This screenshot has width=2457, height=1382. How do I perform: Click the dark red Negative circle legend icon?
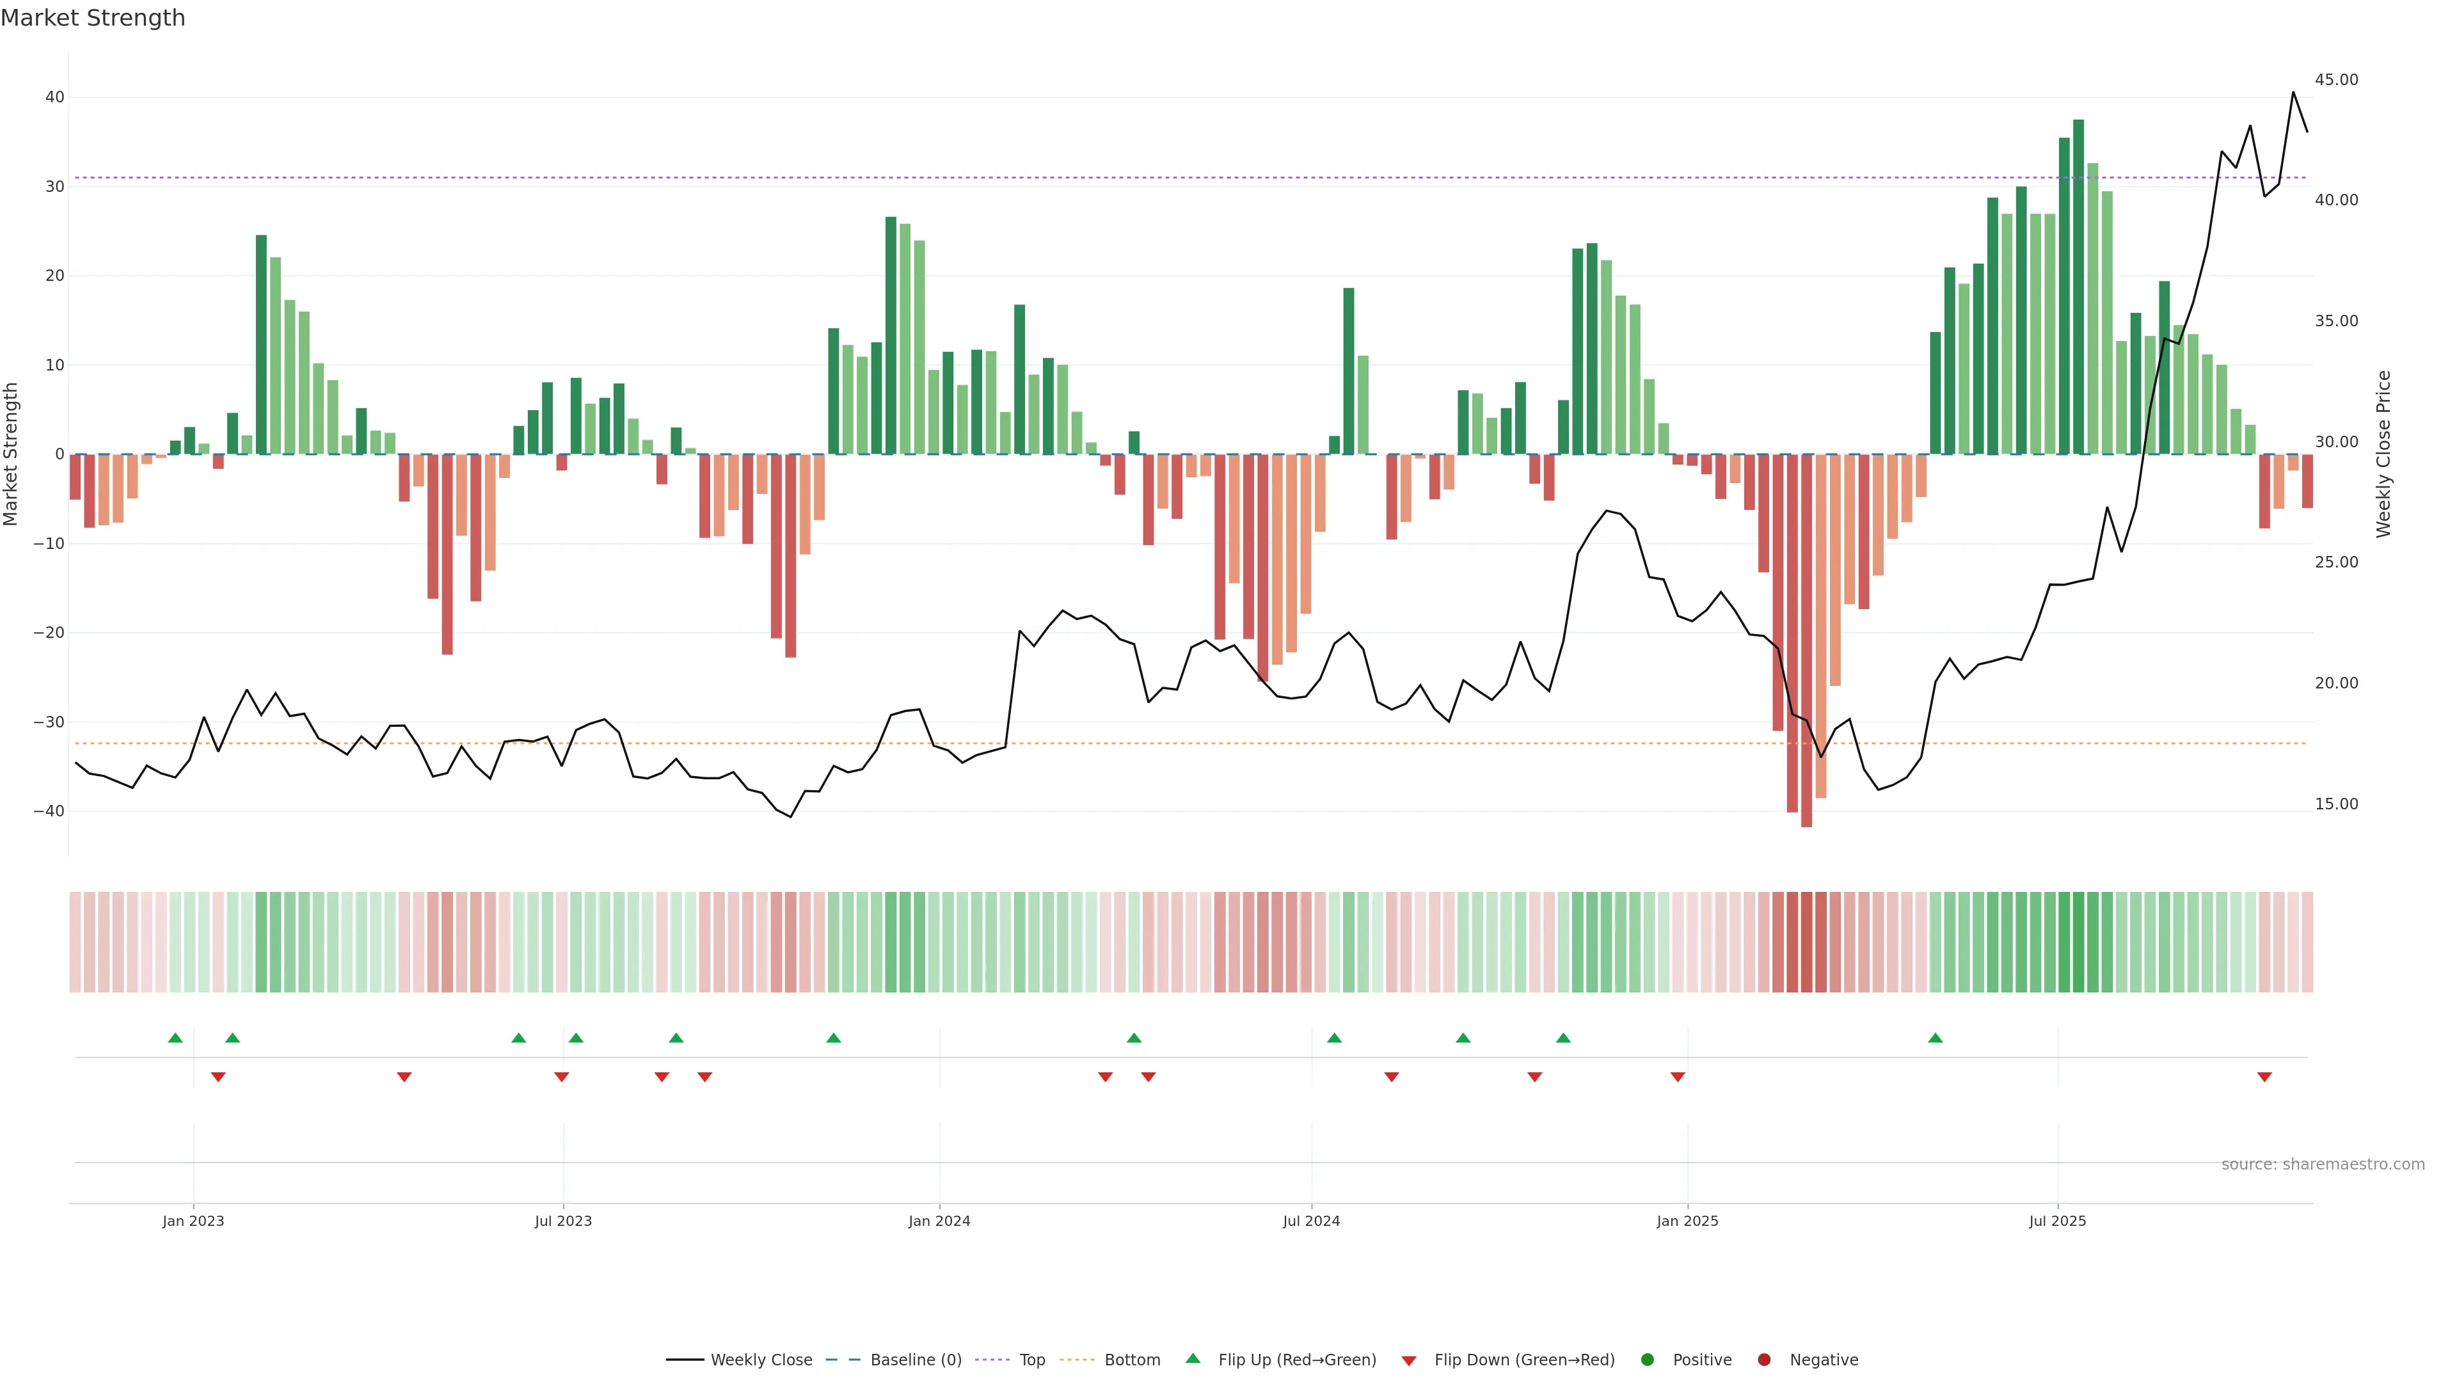click(x=1763, y=1359)
